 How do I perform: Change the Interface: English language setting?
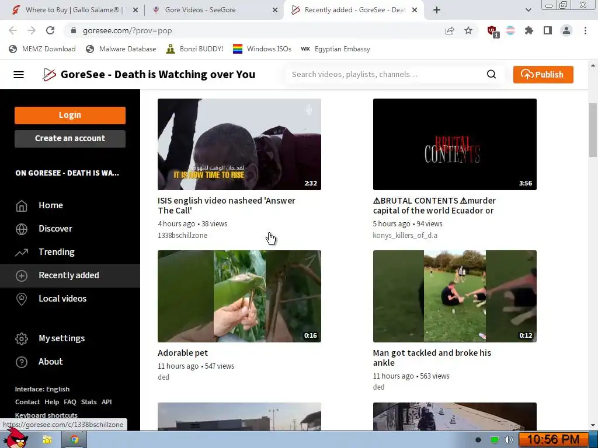pos(42,389)
